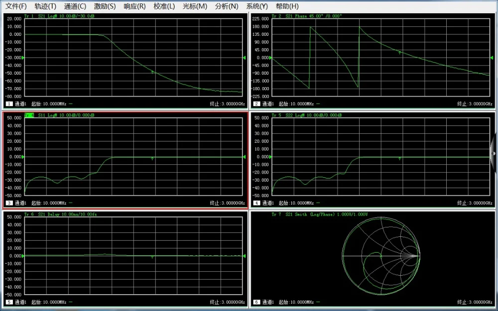Image resolution: width=498 pixels, height=311 pixels.
Task: Click the marker on the S21 Phase trace
Action: 399,51
